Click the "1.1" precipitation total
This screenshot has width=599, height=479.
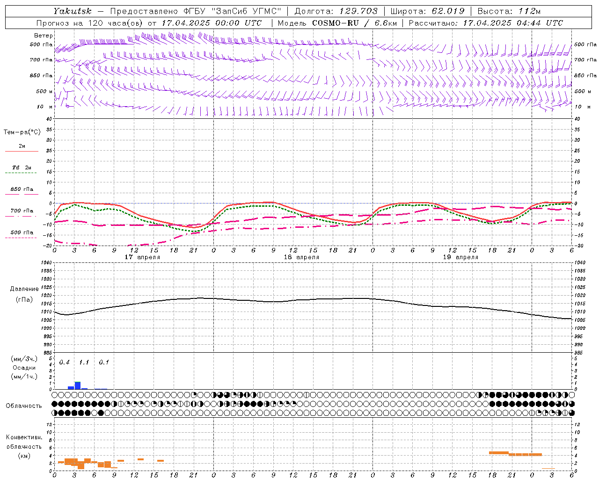coord(84,363)
